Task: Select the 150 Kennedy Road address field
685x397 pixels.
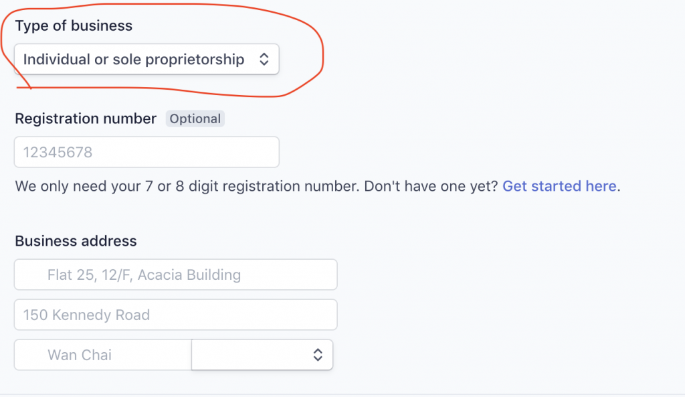Action: [175, 315]
